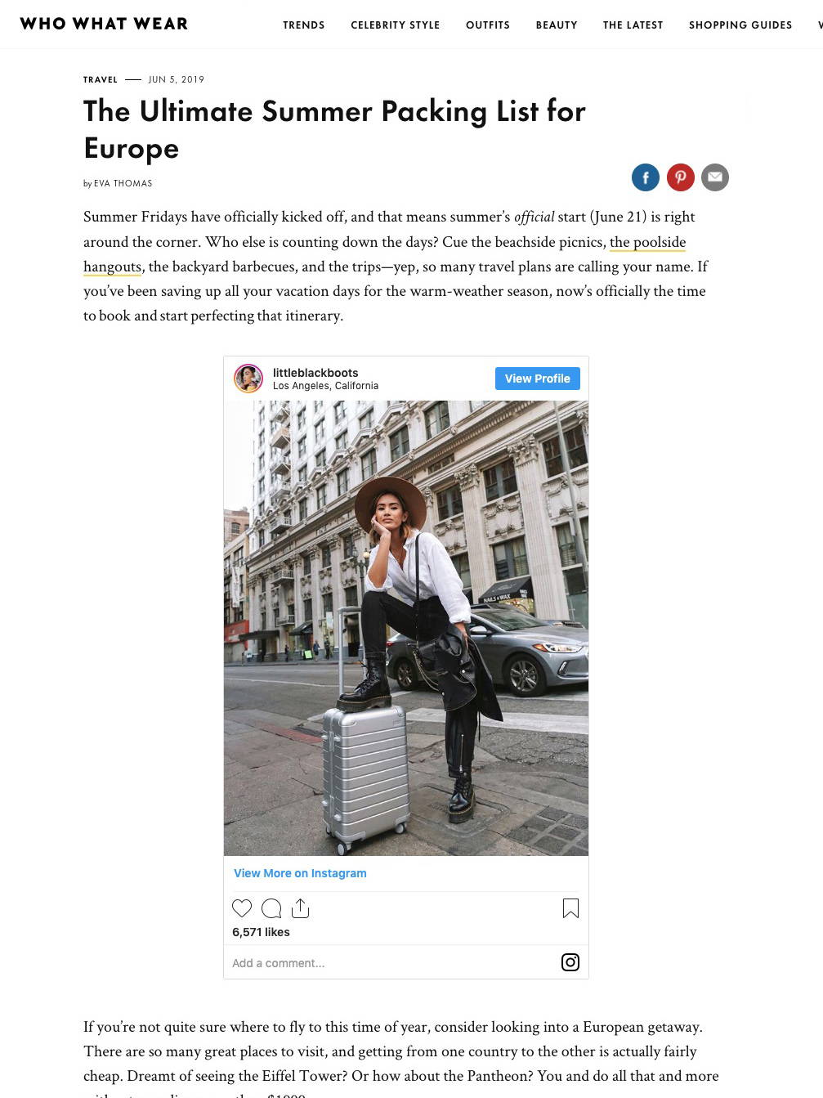Open Shopping Guides menu
Viewport: 823px width, 1098px height.
point(740,25)
